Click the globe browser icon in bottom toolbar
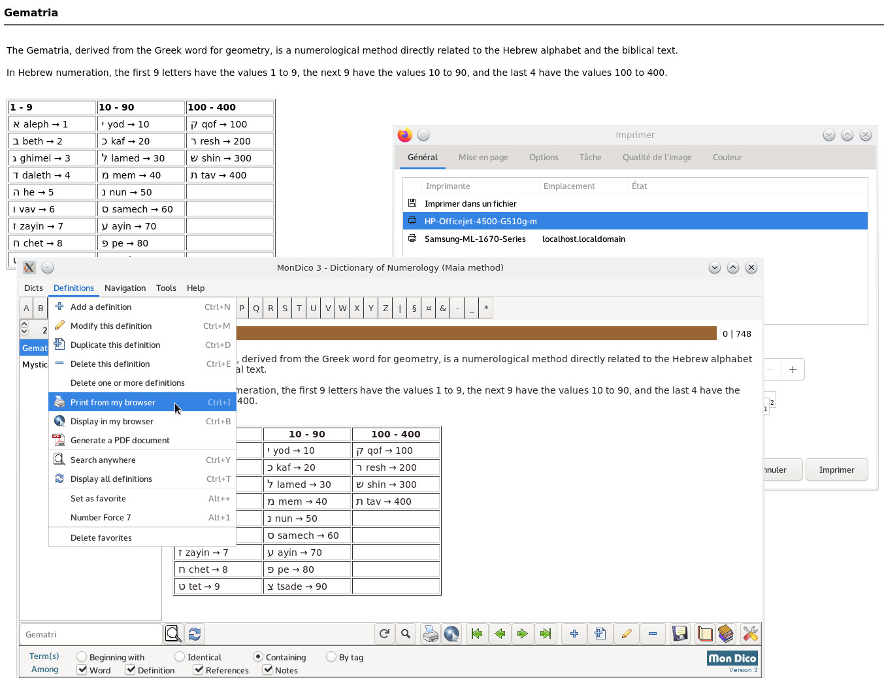The height and width of the screenshot is (678, 884). (x=451, y=634)
